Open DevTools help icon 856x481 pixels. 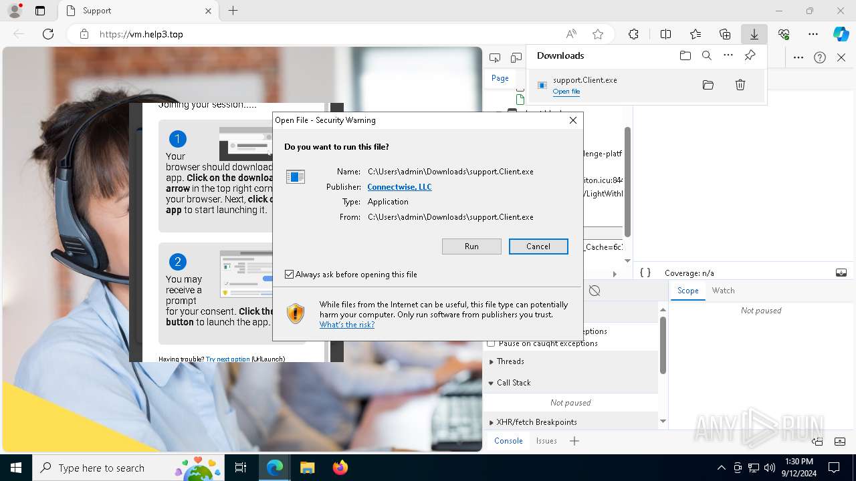click(820, 57)
